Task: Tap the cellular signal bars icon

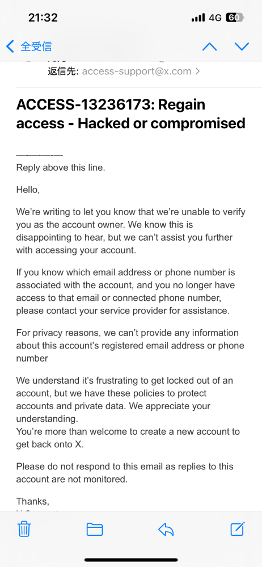Action: tap(198, 18)
